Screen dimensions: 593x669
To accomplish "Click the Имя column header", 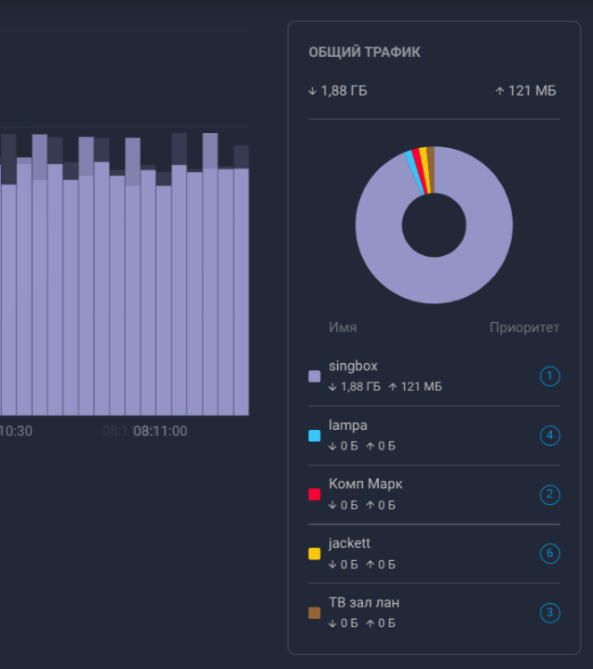I will pos(342,327).
